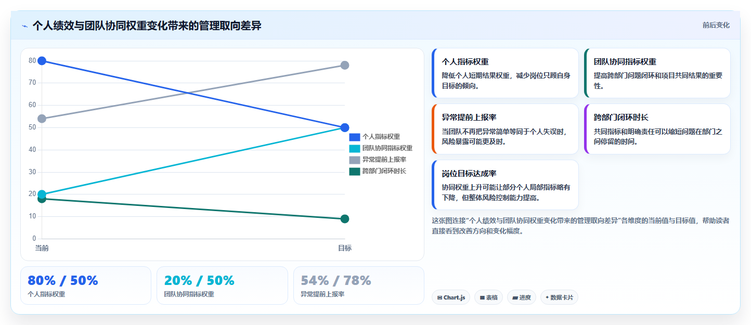Click the icon inside the 进度 tag
The height and width of the screenshot is (325, 751).
pos(515,298)
